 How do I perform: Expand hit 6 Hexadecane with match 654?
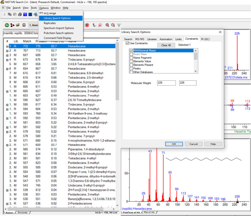coord(7,69)
